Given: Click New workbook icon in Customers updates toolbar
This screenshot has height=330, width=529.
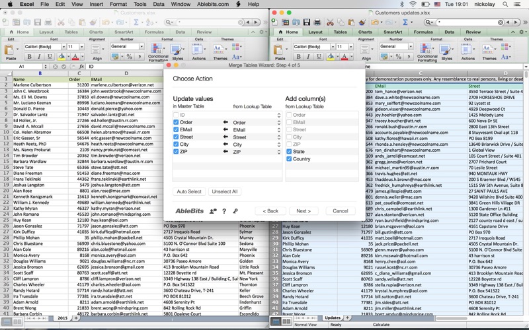Looking at the screenshot, I should 274,22.
